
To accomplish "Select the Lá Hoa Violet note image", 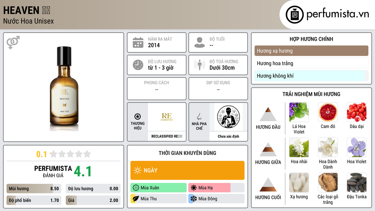I will tap(299, 112).
